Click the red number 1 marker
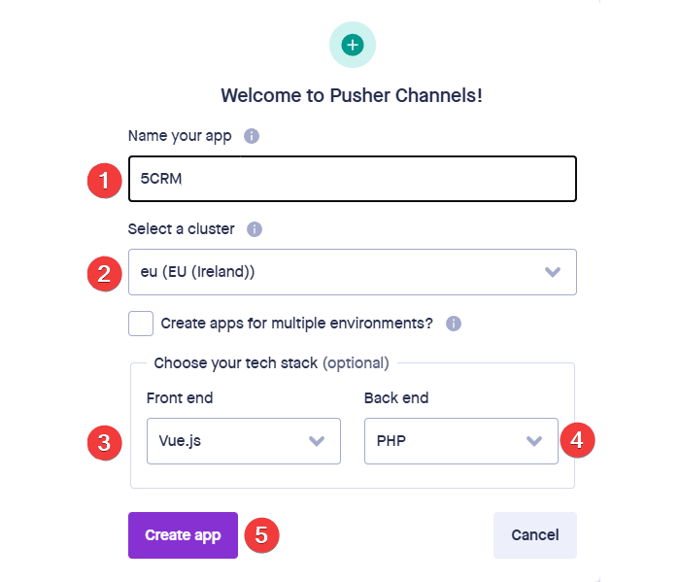 click(x=105, y=181)
